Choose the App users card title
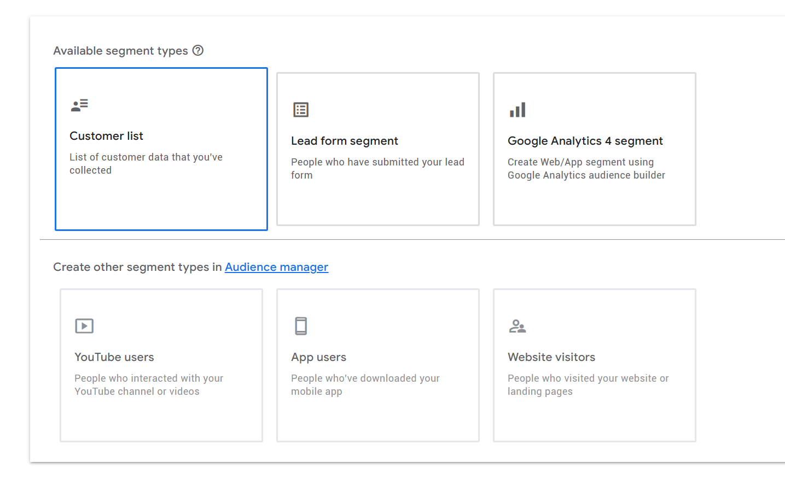 (x=319, y=357)
